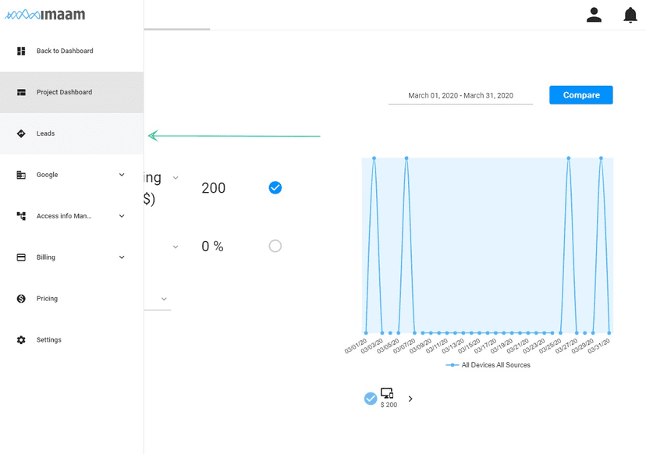Click the Leads diamond icon in sidebar

21,133
